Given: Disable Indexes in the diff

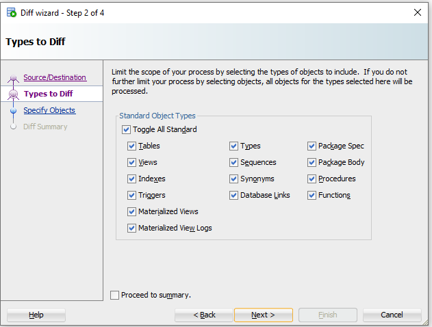Looking at the screenshot, I should click(x=131, y=179).
